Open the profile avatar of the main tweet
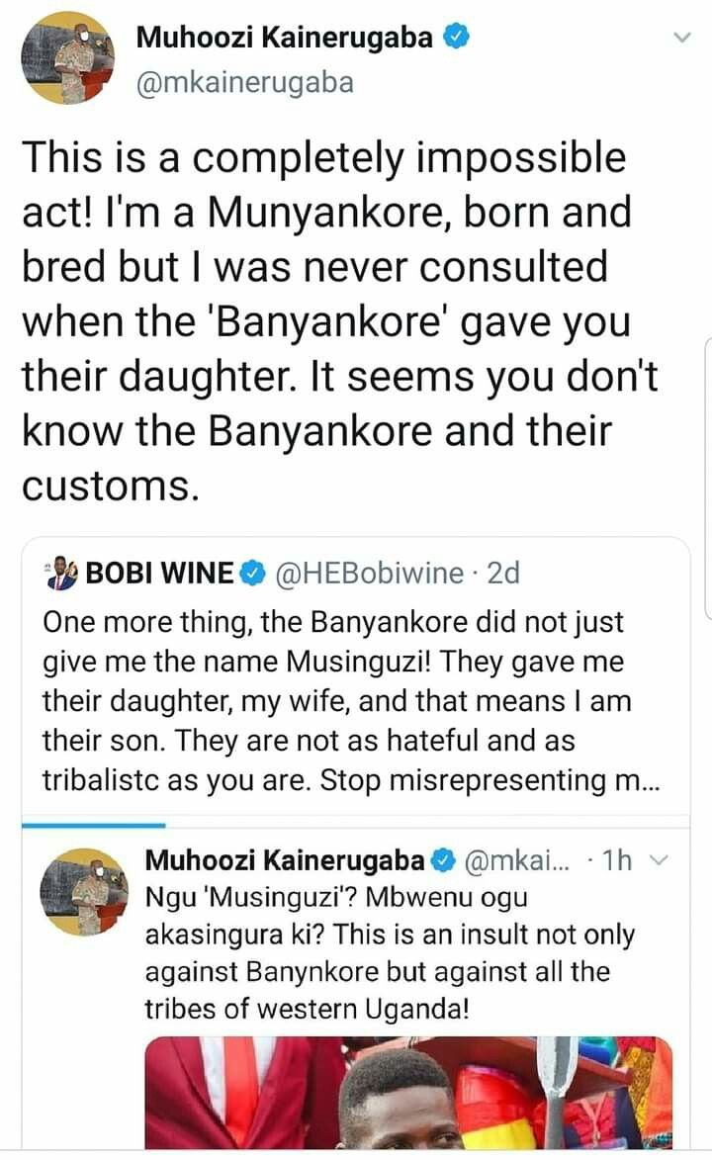This screenshot has height=1160, width=712. (68, 57)
